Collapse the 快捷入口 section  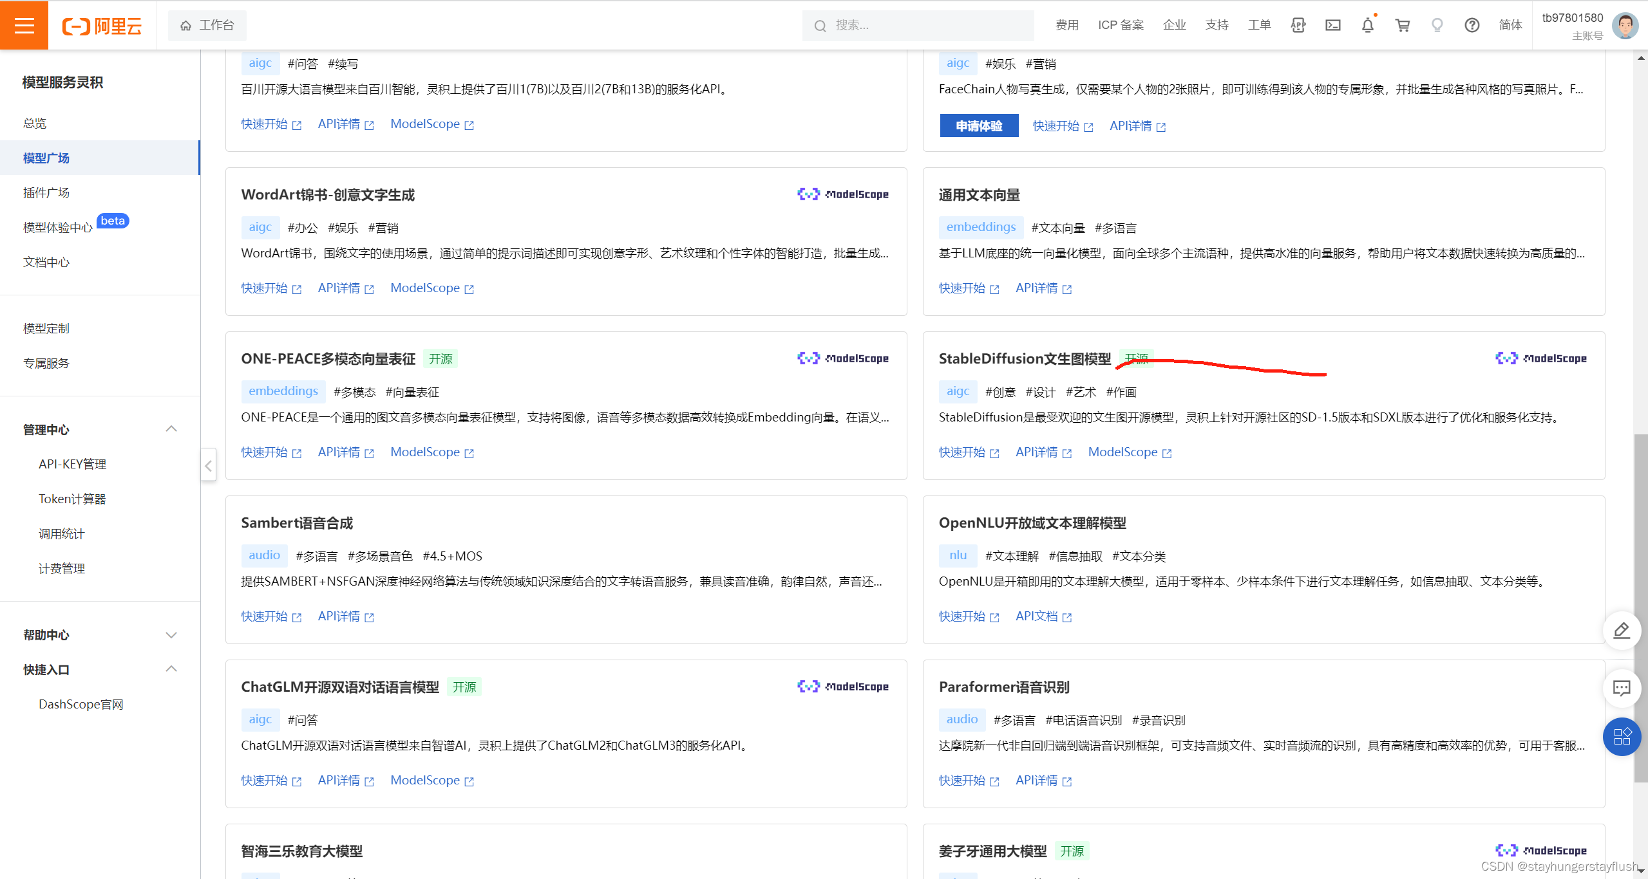pyautogui.click(x=171, y=669)
